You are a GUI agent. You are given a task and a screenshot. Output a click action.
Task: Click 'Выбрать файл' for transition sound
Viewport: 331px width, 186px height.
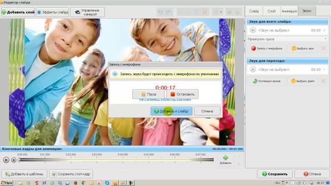click(x=303, y=81)
